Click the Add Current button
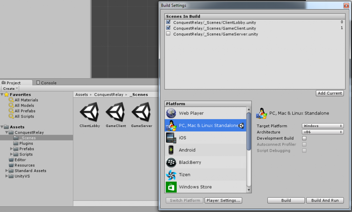Viewport: 352px width, 212px height. (330, 93)
